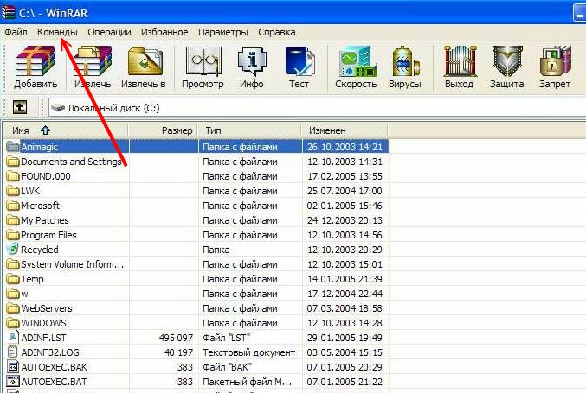Select the WINDOWS folder icon
586x393 pixels.
(x=13, y=322)
